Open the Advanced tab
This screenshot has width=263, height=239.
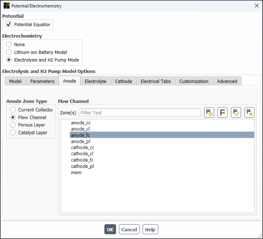[227, 81]
